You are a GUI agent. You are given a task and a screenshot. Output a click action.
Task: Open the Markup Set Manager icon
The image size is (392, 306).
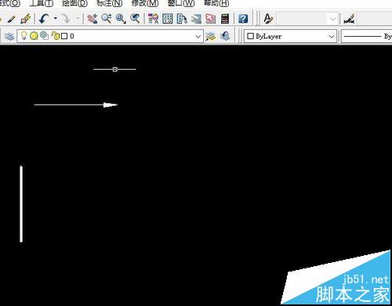pos(211,19)
